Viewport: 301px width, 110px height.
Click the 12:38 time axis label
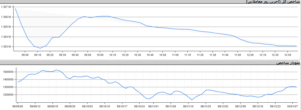288,55
